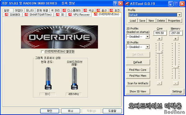This screenshot has height=115, width=186.
Task: Click the Show 3D View button
Action: click(x=138, y=91)
